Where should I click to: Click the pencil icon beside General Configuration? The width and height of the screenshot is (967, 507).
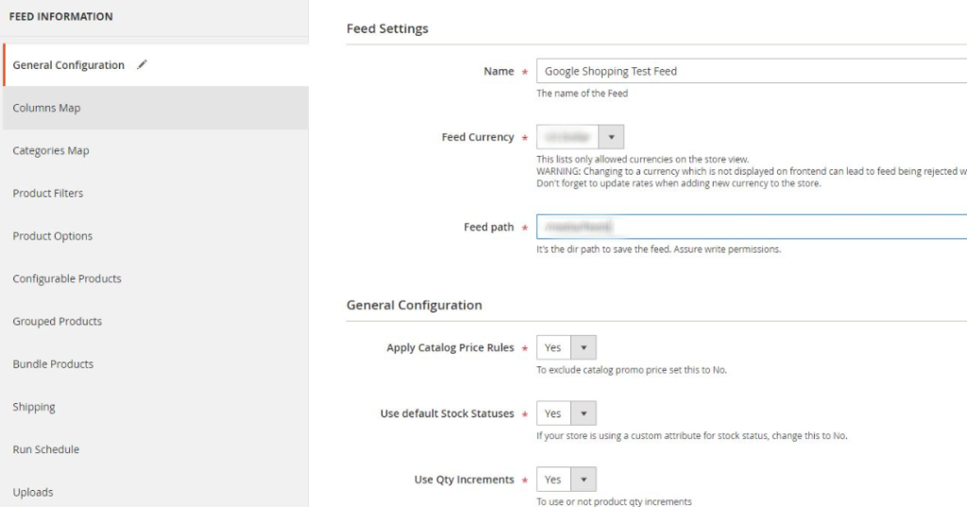coord(142,65)
